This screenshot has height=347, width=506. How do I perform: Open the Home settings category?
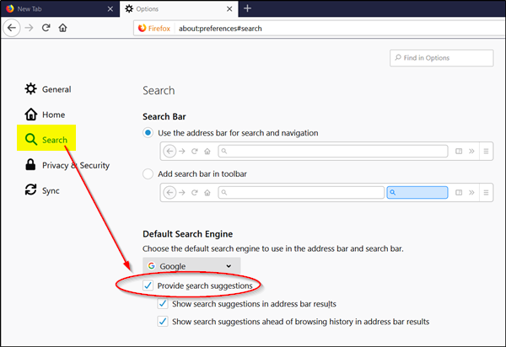click(52, 115)
